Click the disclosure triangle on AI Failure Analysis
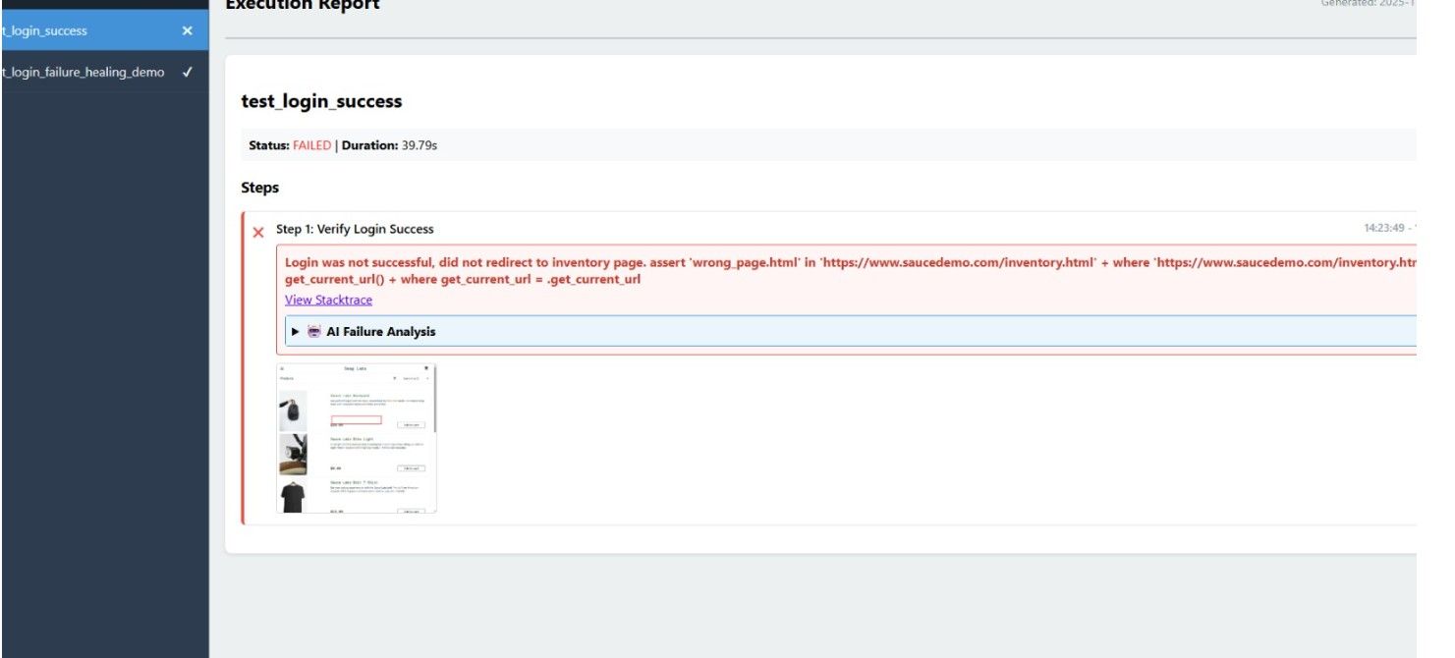 296,331
